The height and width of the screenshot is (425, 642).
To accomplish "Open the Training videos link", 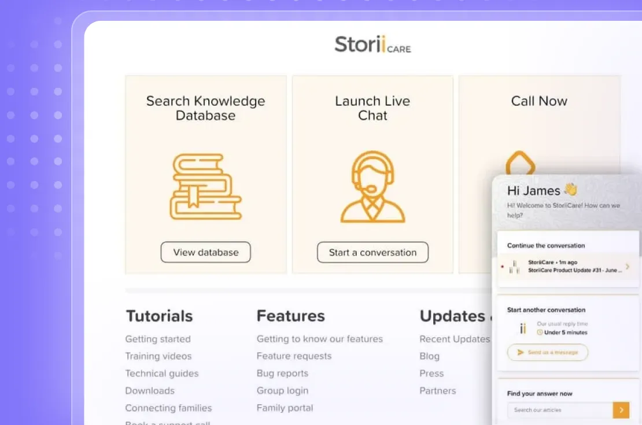I will (x=158, y=356).
